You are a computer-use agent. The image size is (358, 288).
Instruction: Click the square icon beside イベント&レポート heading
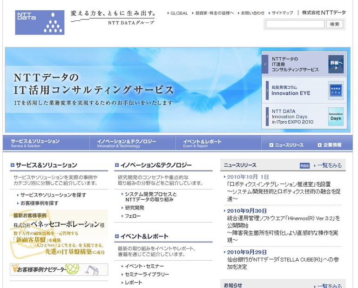click(117, 236)
